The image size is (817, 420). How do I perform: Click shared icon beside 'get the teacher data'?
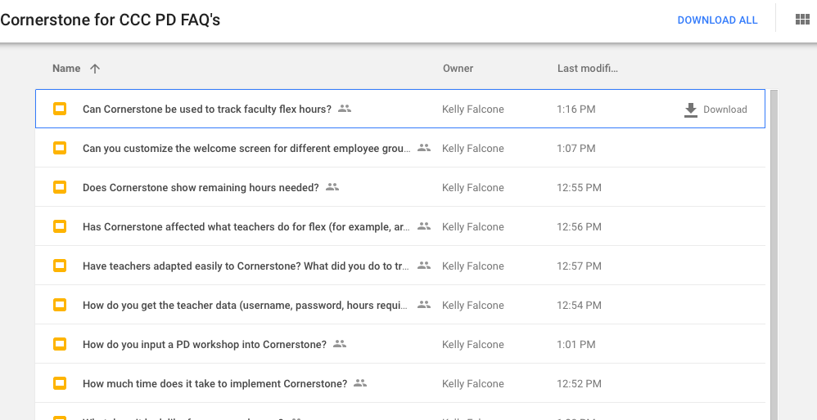click(424, 305)
